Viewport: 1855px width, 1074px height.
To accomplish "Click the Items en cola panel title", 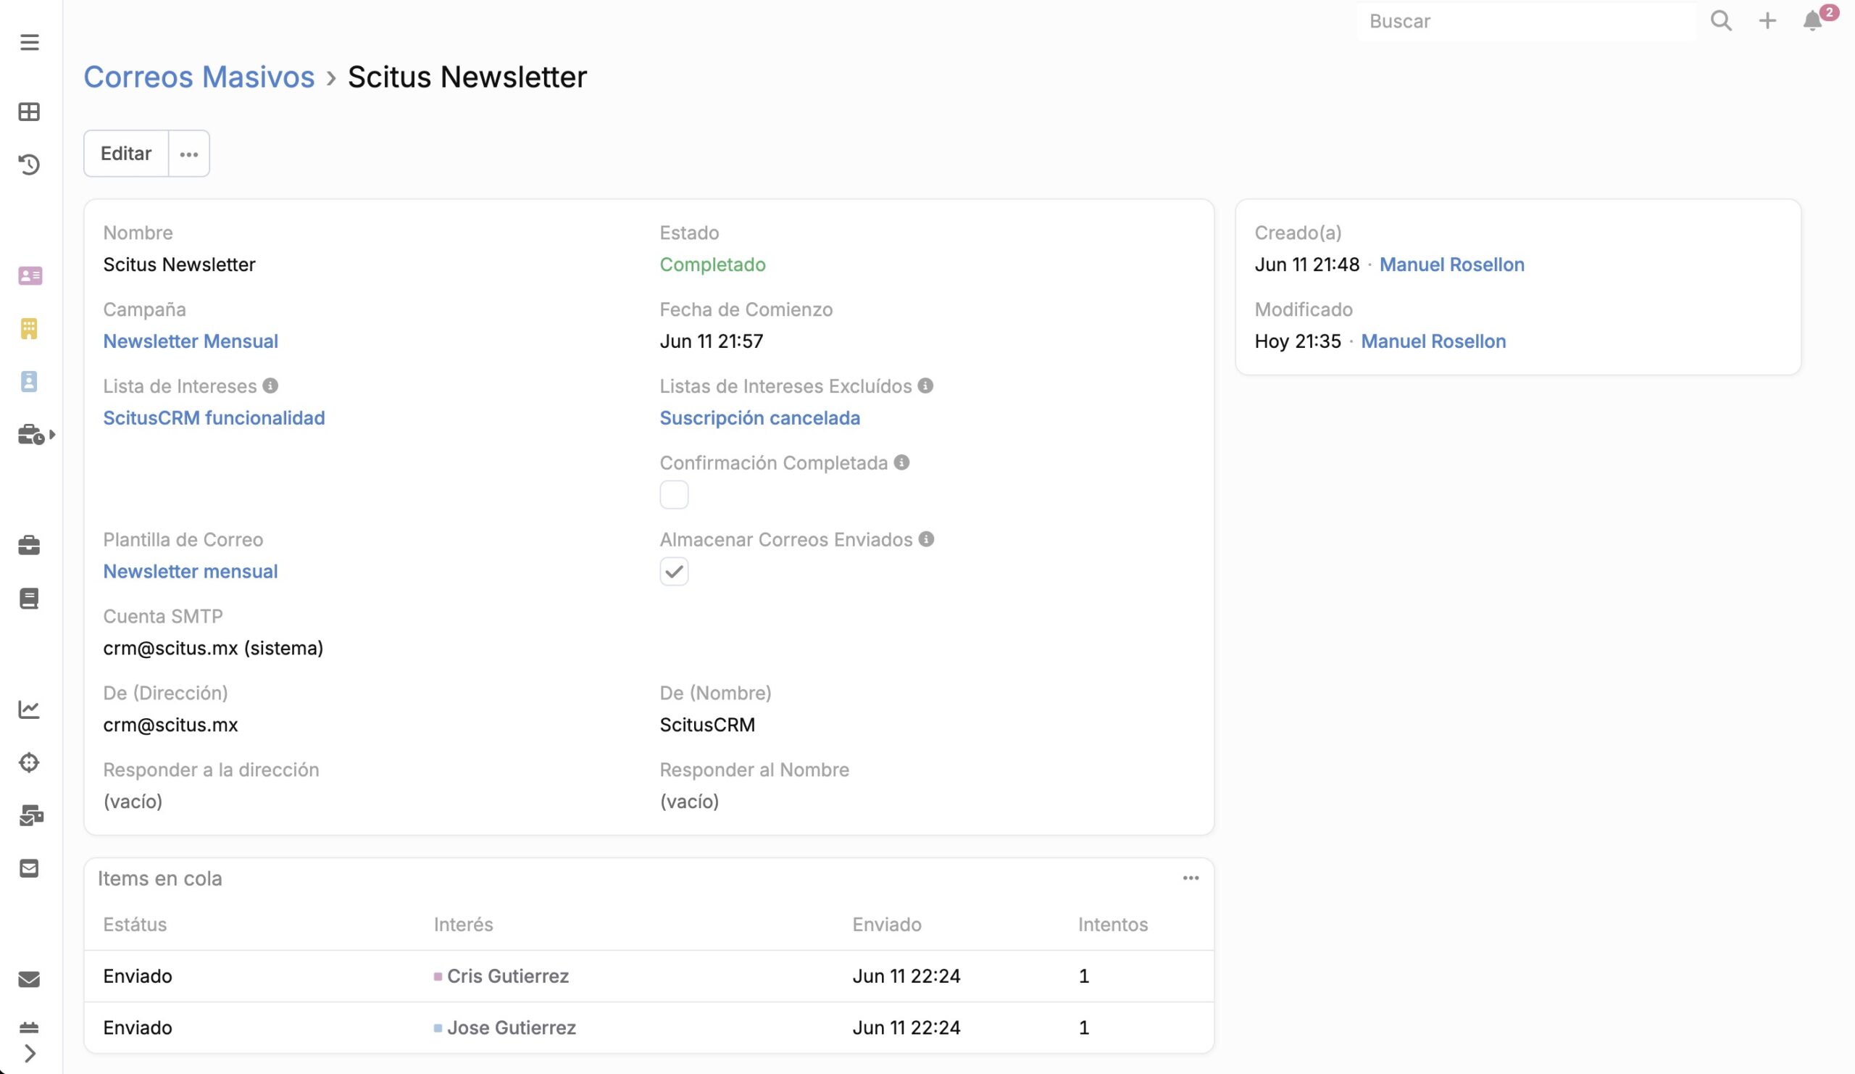I will tap(159, 878).
